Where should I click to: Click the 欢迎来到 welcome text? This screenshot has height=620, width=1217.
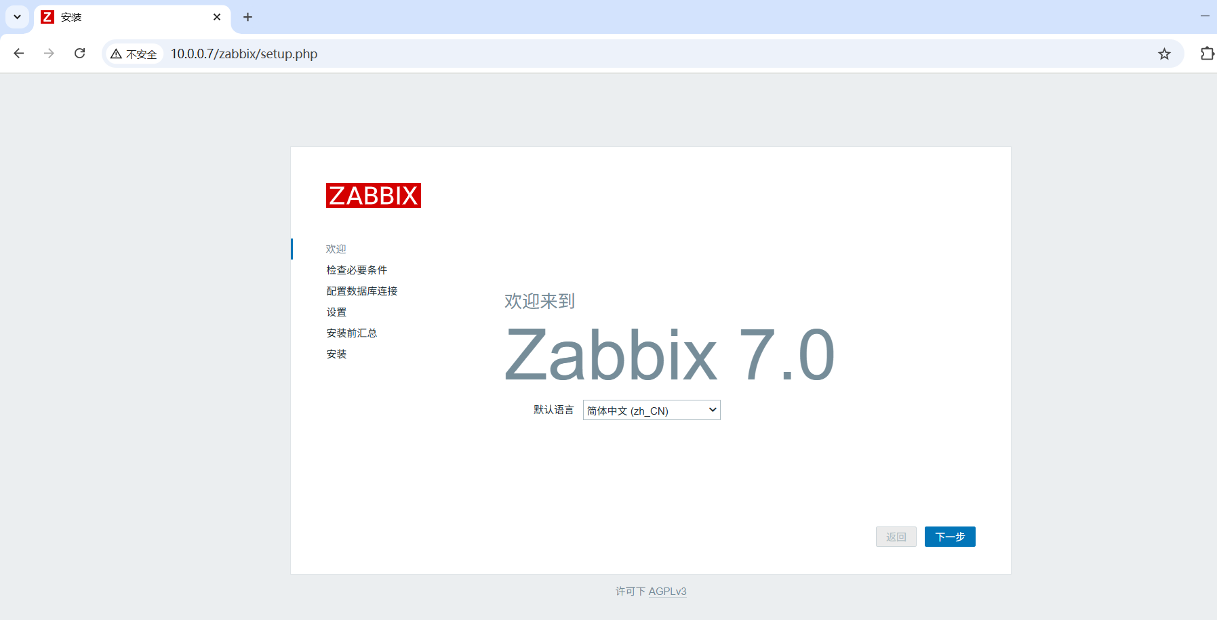(540, 301)
